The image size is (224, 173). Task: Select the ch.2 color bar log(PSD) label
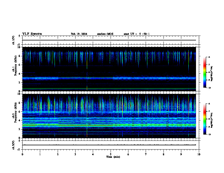212,120
